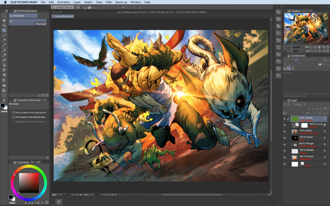
Task: Select the Zoom magnifier tool
Action: (x=4, y=16)
